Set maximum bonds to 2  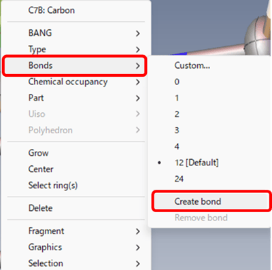click(x=210, y=114)
